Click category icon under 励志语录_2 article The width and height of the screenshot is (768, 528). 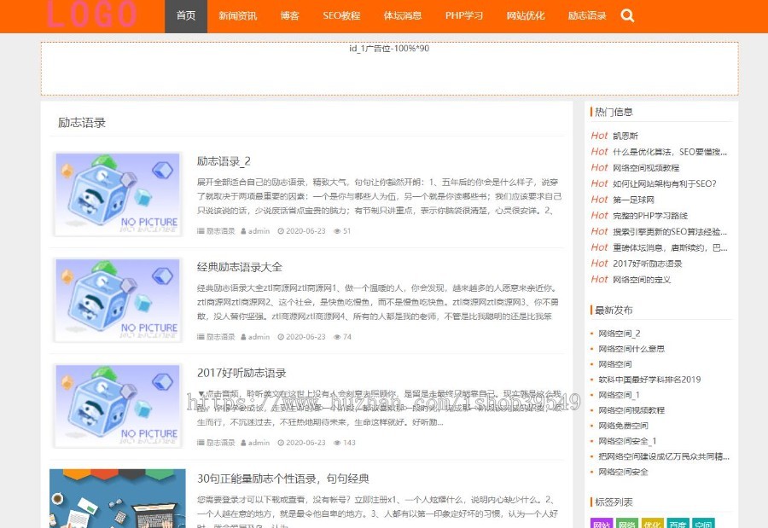pyautogui.click(x=201, y=230)
